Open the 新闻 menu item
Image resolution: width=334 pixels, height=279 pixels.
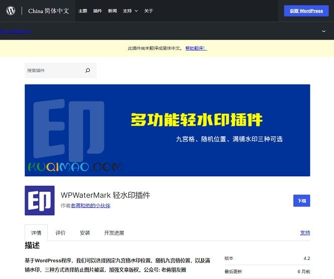[112, 11]
